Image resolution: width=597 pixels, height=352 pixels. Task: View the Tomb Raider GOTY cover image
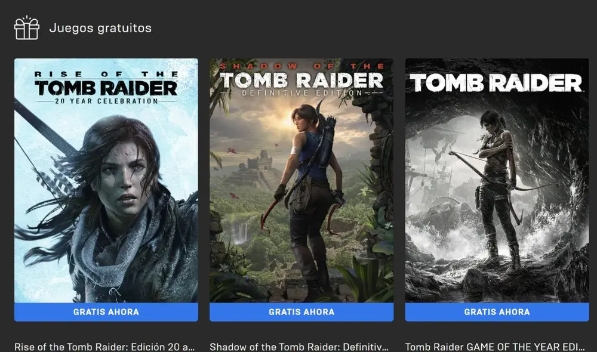(x=497, y=179)
